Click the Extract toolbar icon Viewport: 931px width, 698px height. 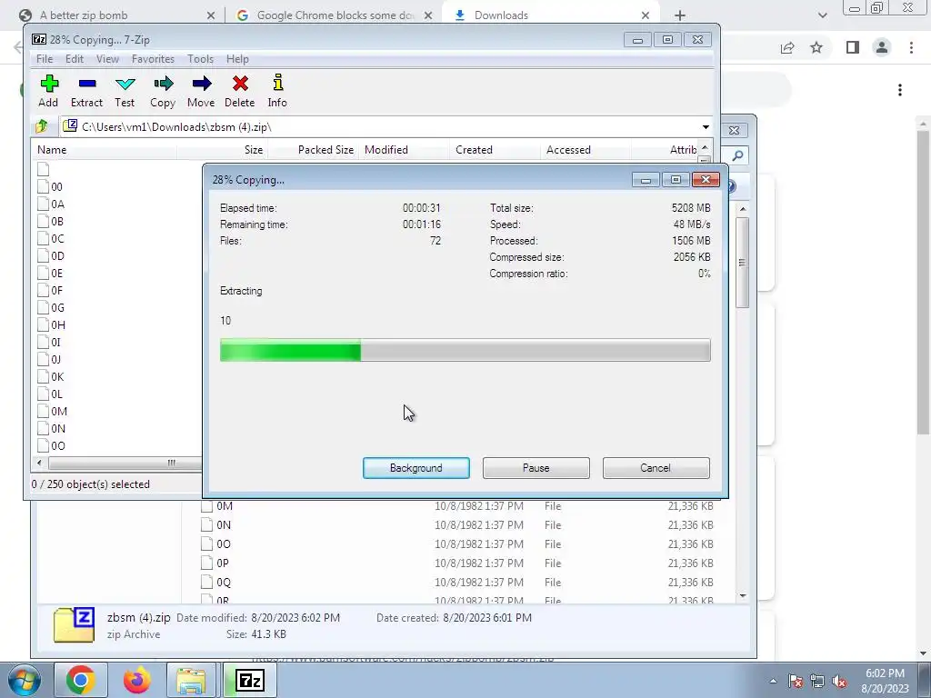(86, 91)
